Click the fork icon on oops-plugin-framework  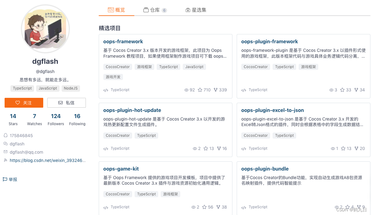[x=356, y=90]
